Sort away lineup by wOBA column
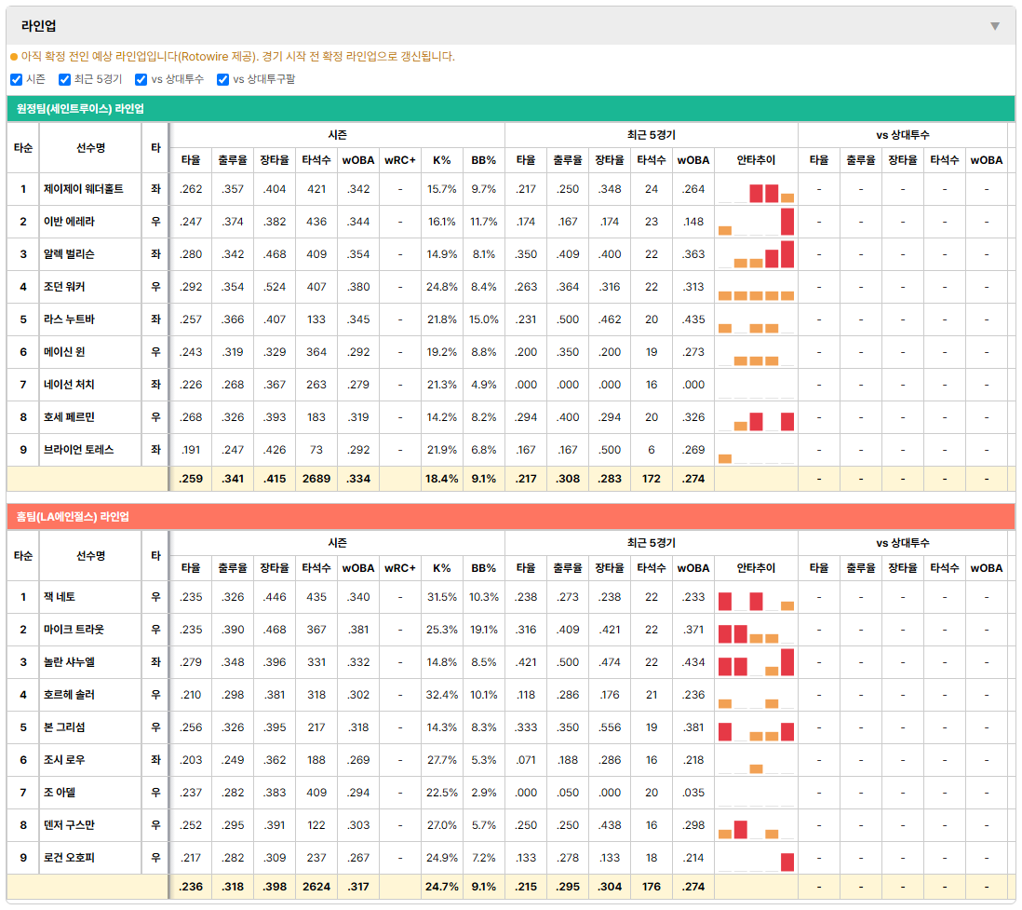The height and width of the screenshot is (910, 1022). (358, 160)
